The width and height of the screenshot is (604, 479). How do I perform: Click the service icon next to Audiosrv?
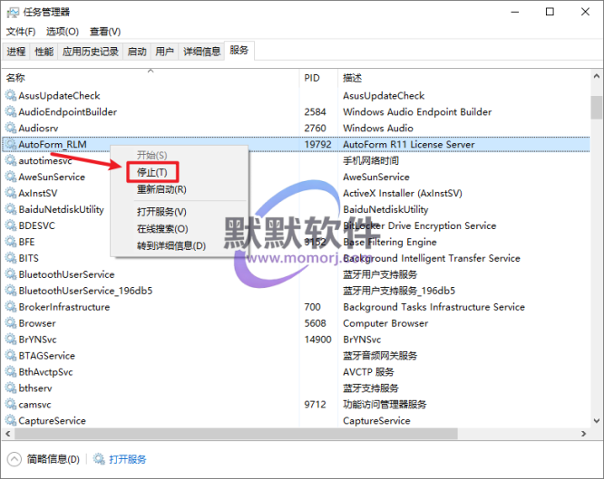11,129
